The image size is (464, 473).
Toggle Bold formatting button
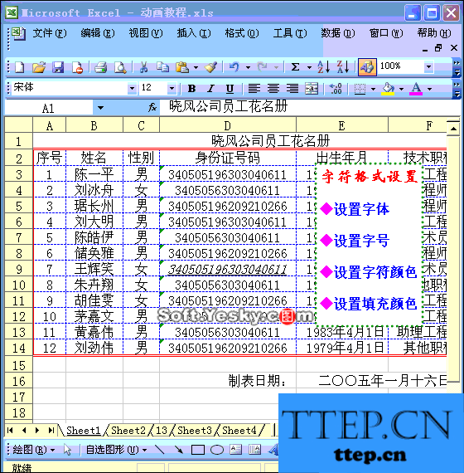point(191,89)
